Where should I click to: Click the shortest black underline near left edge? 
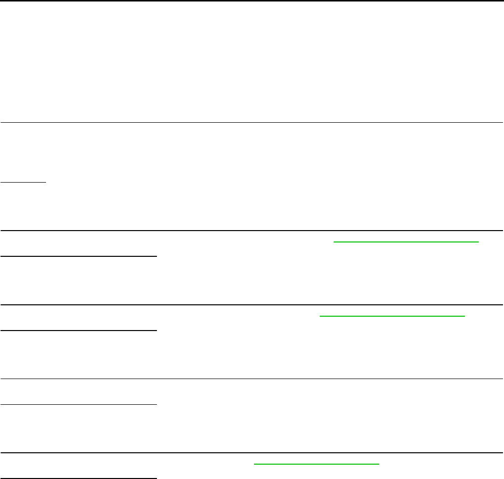coord(23,182)
